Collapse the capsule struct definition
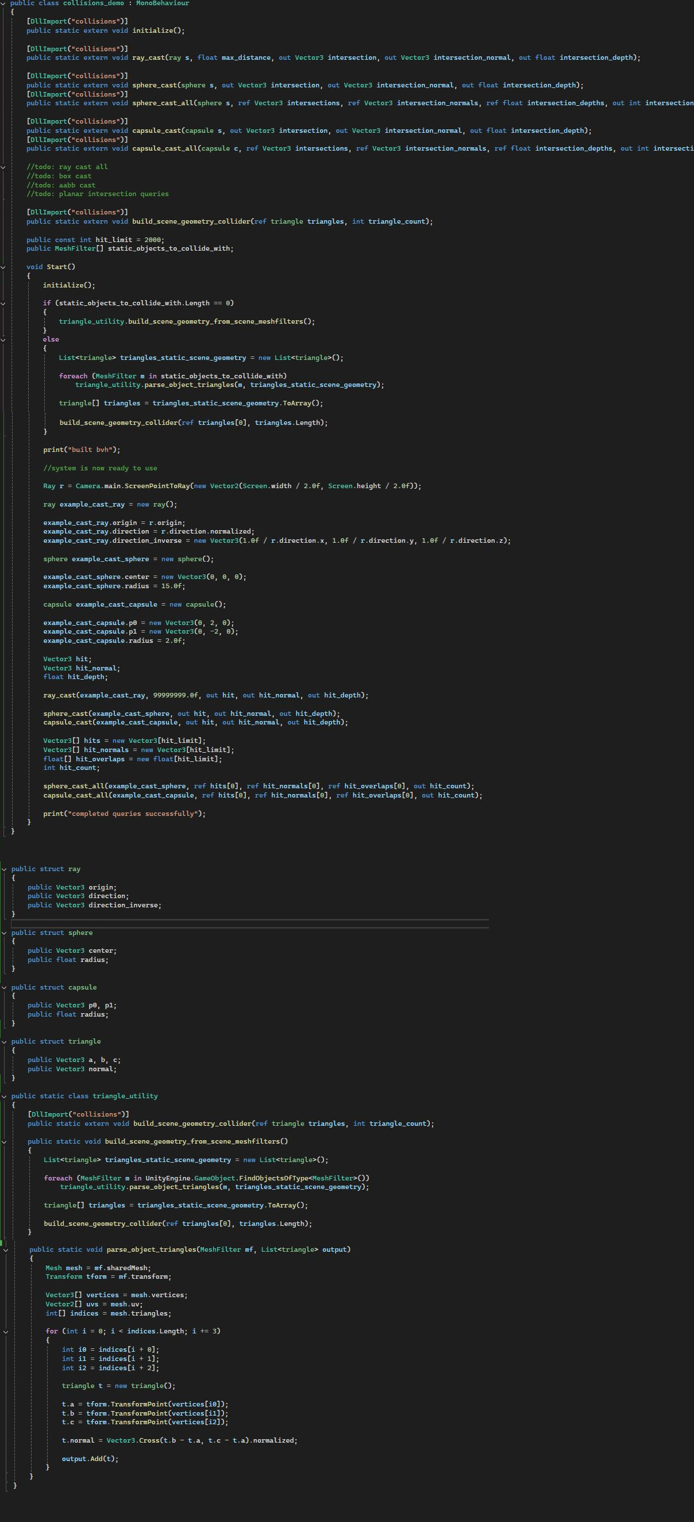Image resolution: width=694 pixels, height=1522 pixels. pos(5,987)
